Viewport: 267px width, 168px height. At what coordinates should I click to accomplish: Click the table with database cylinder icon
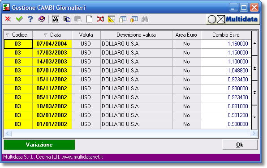pos(134,19)
